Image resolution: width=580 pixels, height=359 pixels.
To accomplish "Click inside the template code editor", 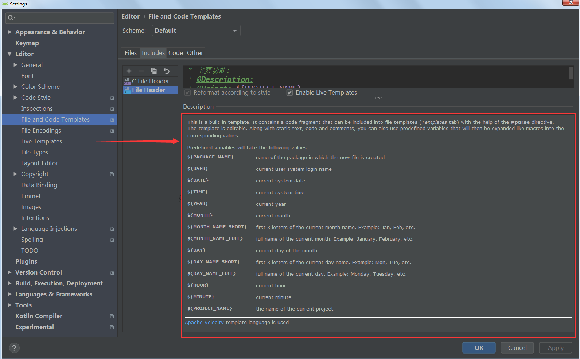I will click(x=375, y=76).
